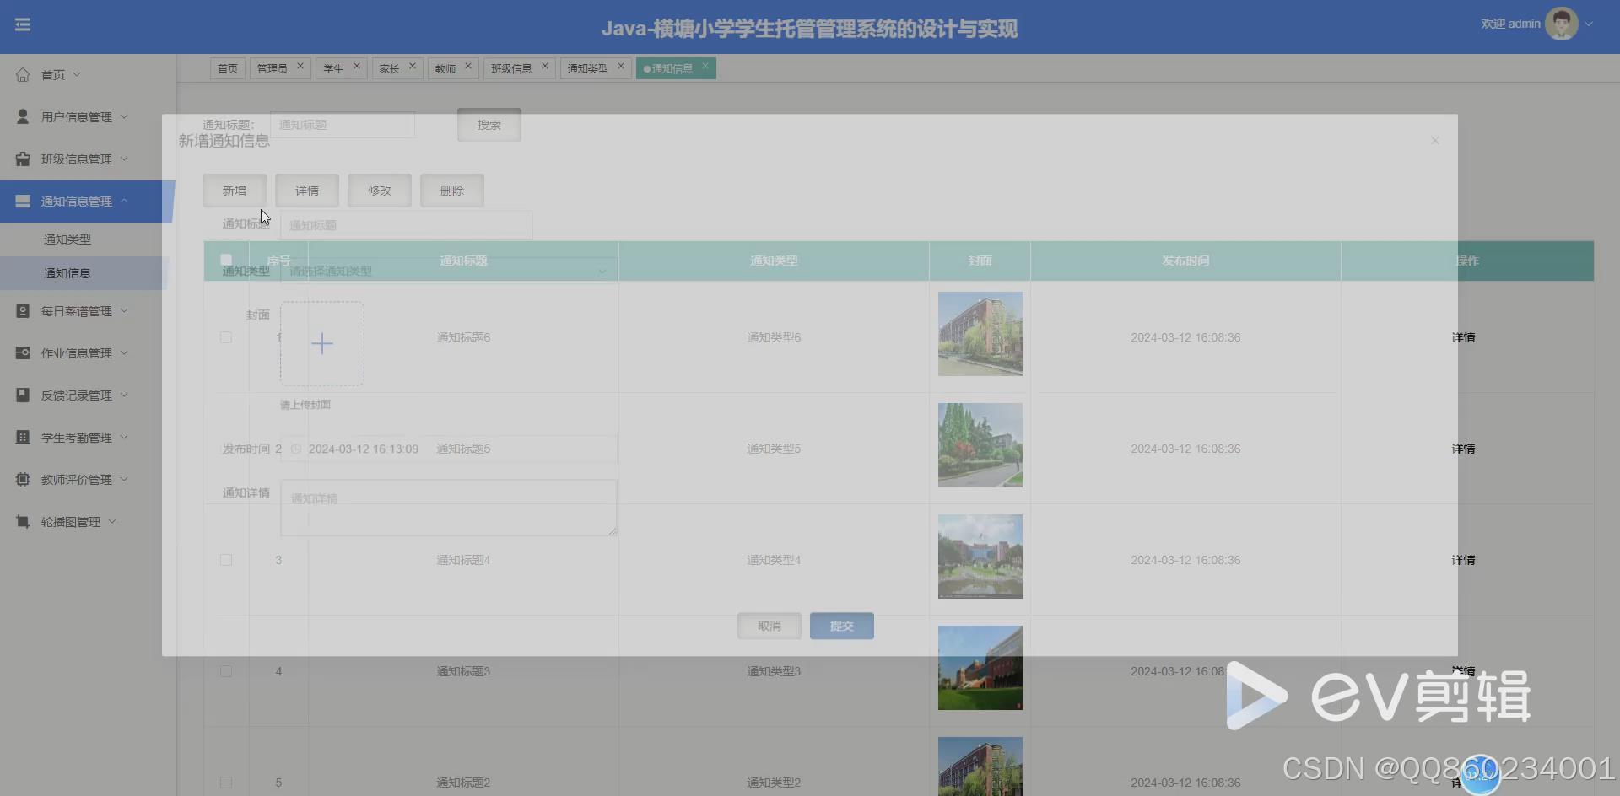This screenshot has height=796, width=1620.
Task: Expand the 班级信息管理 chevron
Action: 124,159
